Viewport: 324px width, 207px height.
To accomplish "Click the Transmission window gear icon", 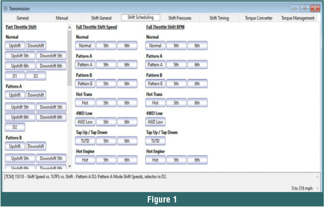I will point(5,8).
